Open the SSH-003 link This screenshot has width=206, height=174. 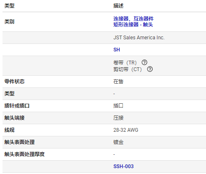click(x=124, y=166)
